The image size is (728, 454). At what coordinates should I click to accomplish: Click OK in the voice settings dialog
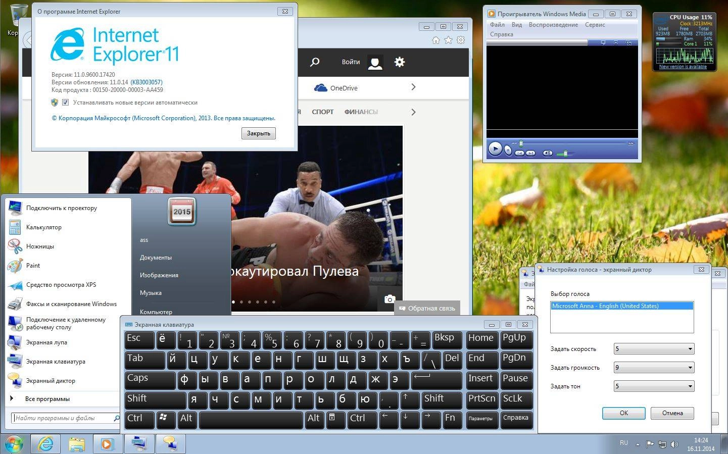(624, 413)
